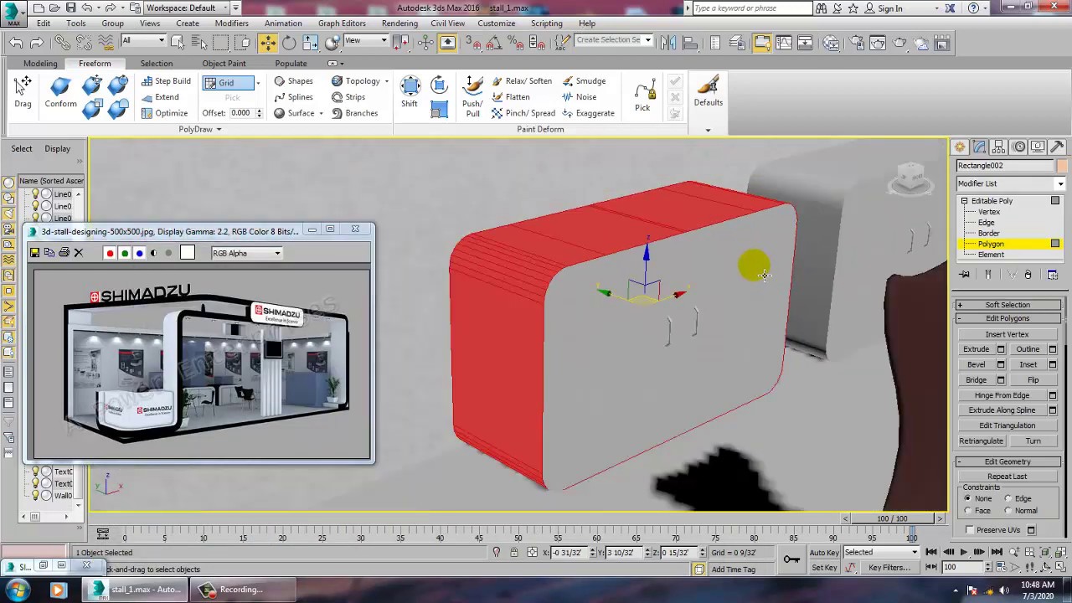Select the Face constraint radio button
Viewport: 1072px width, 603px height.
coord(968,510)
